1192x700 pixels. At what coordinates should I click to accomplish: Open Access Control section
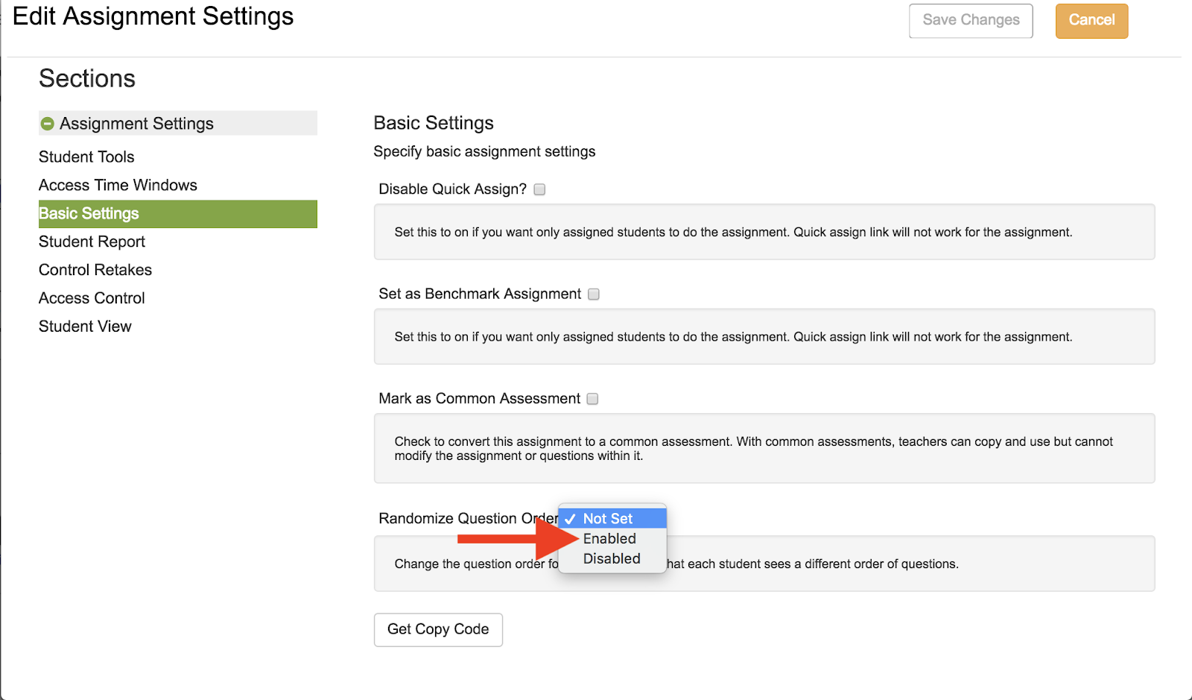pos(92,299)
